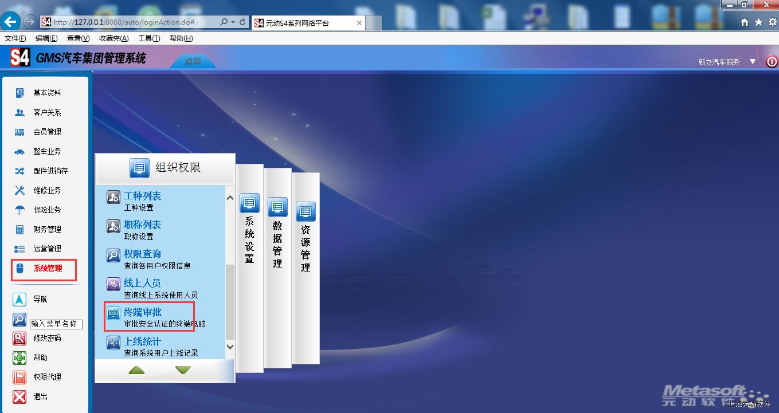This screenshot has width=779, height=413.
Task: Click the 导航 navigation arrow icon
Action: 19,300
